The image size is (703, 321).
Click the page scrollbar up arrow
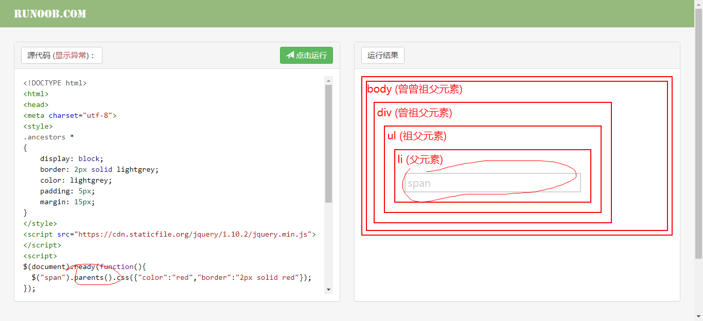point(699,4)
